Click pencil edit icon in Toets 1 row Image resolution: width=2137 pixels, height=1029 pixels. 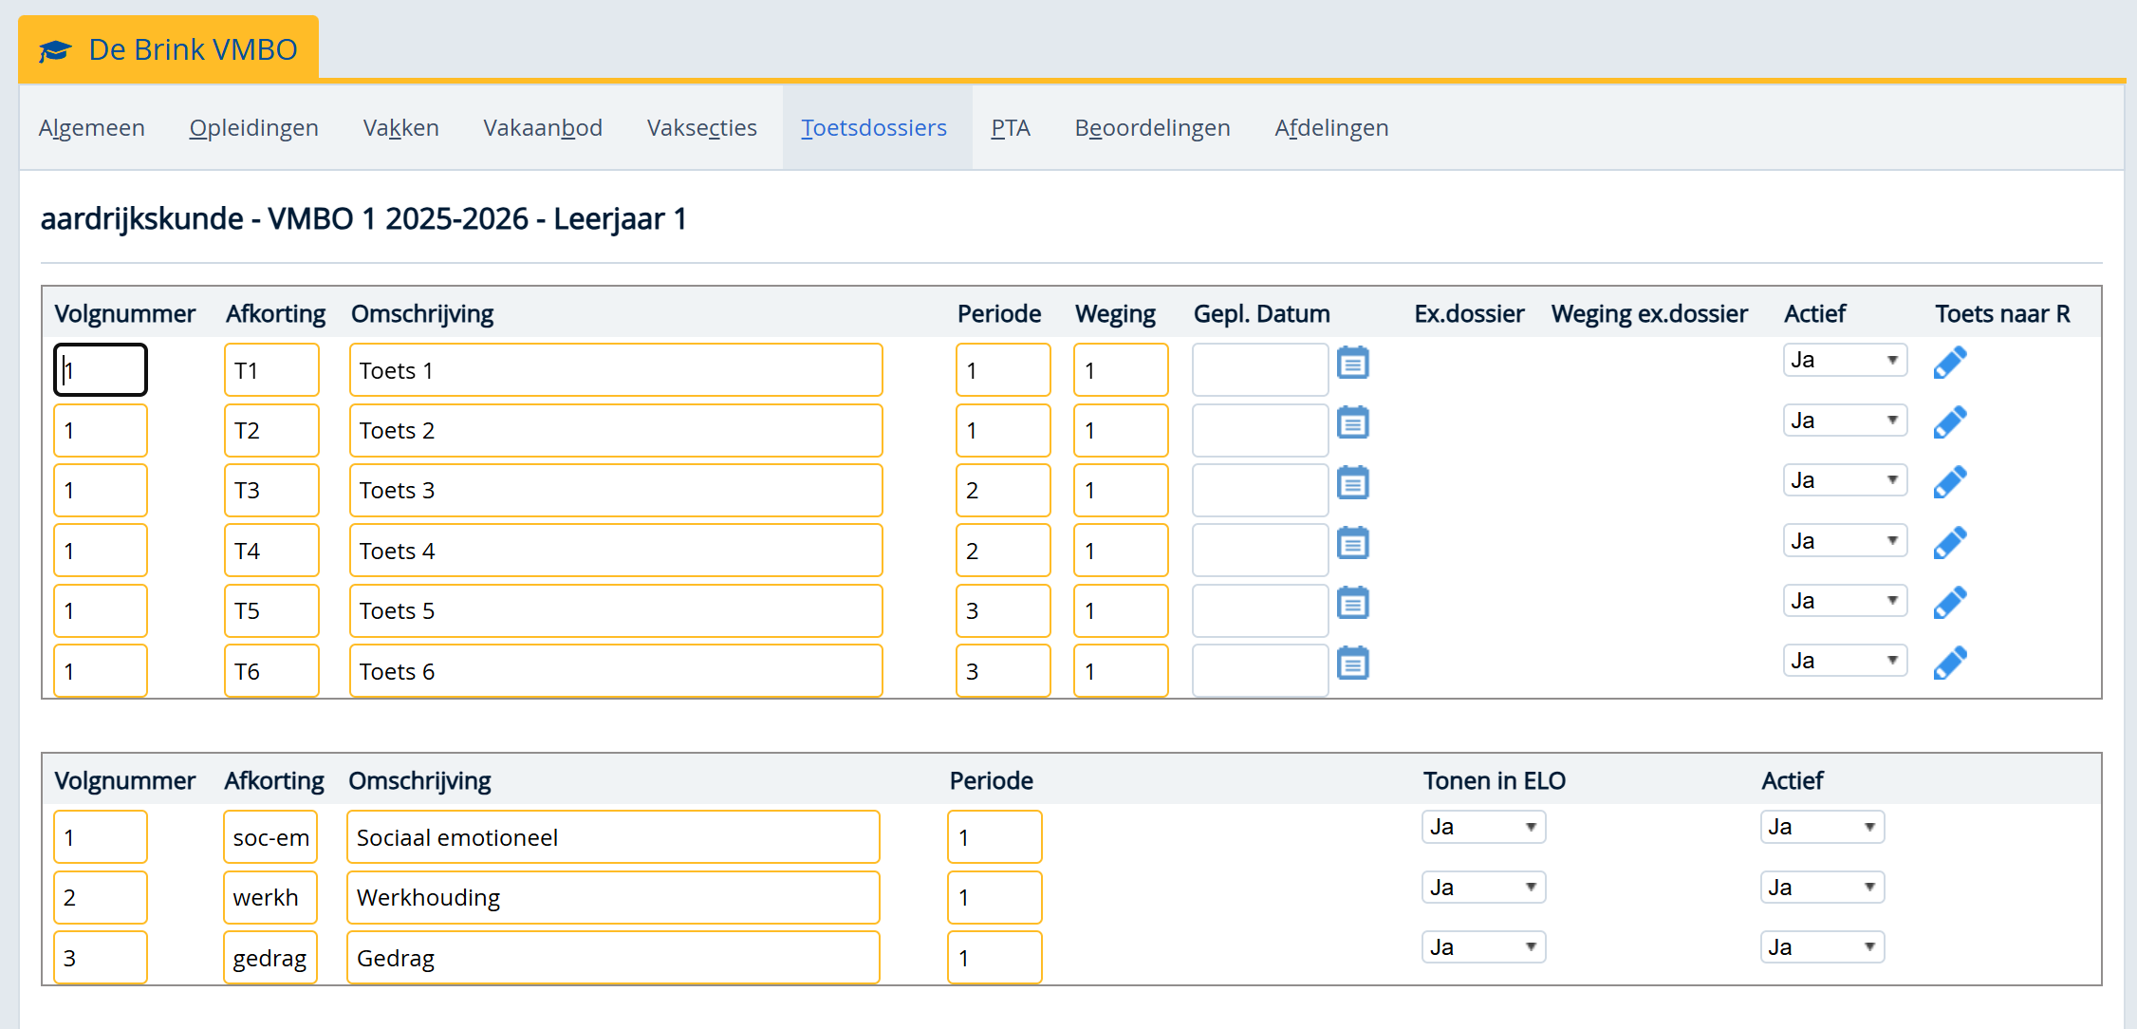tap(1949, 363)
